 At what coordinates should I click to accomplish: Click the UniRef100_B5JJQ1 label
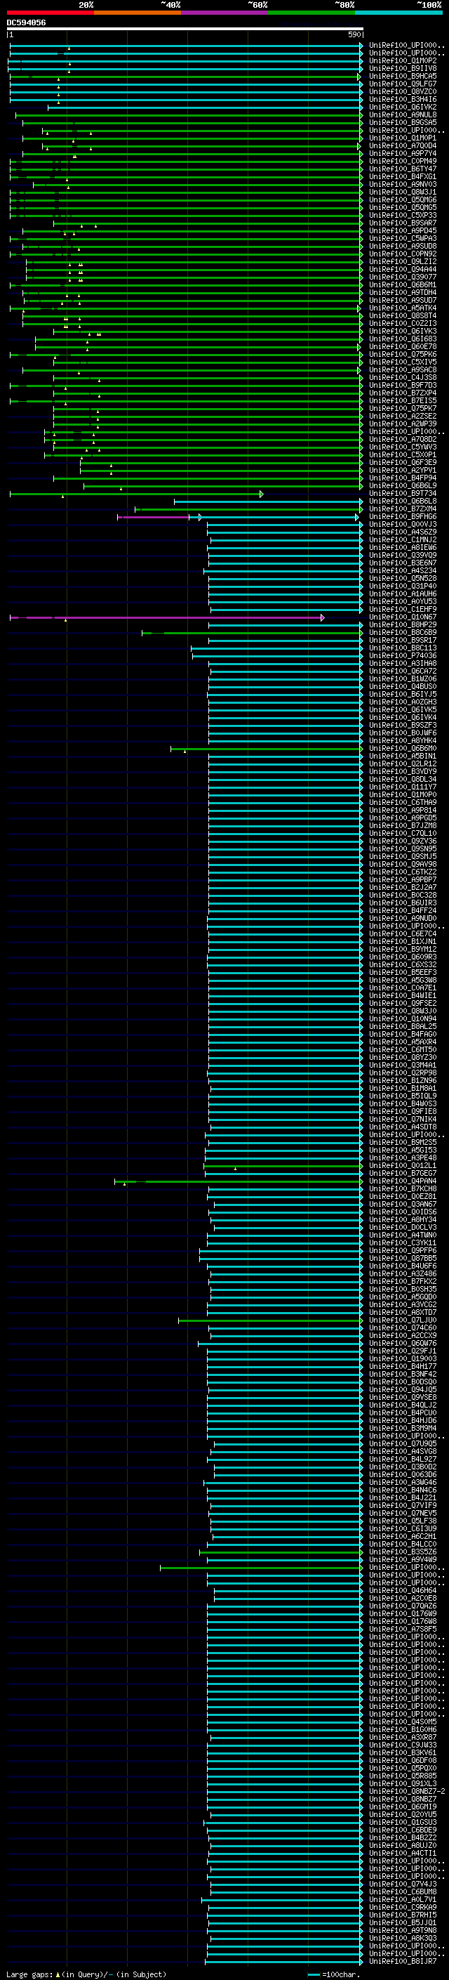tap(402, 1922)
